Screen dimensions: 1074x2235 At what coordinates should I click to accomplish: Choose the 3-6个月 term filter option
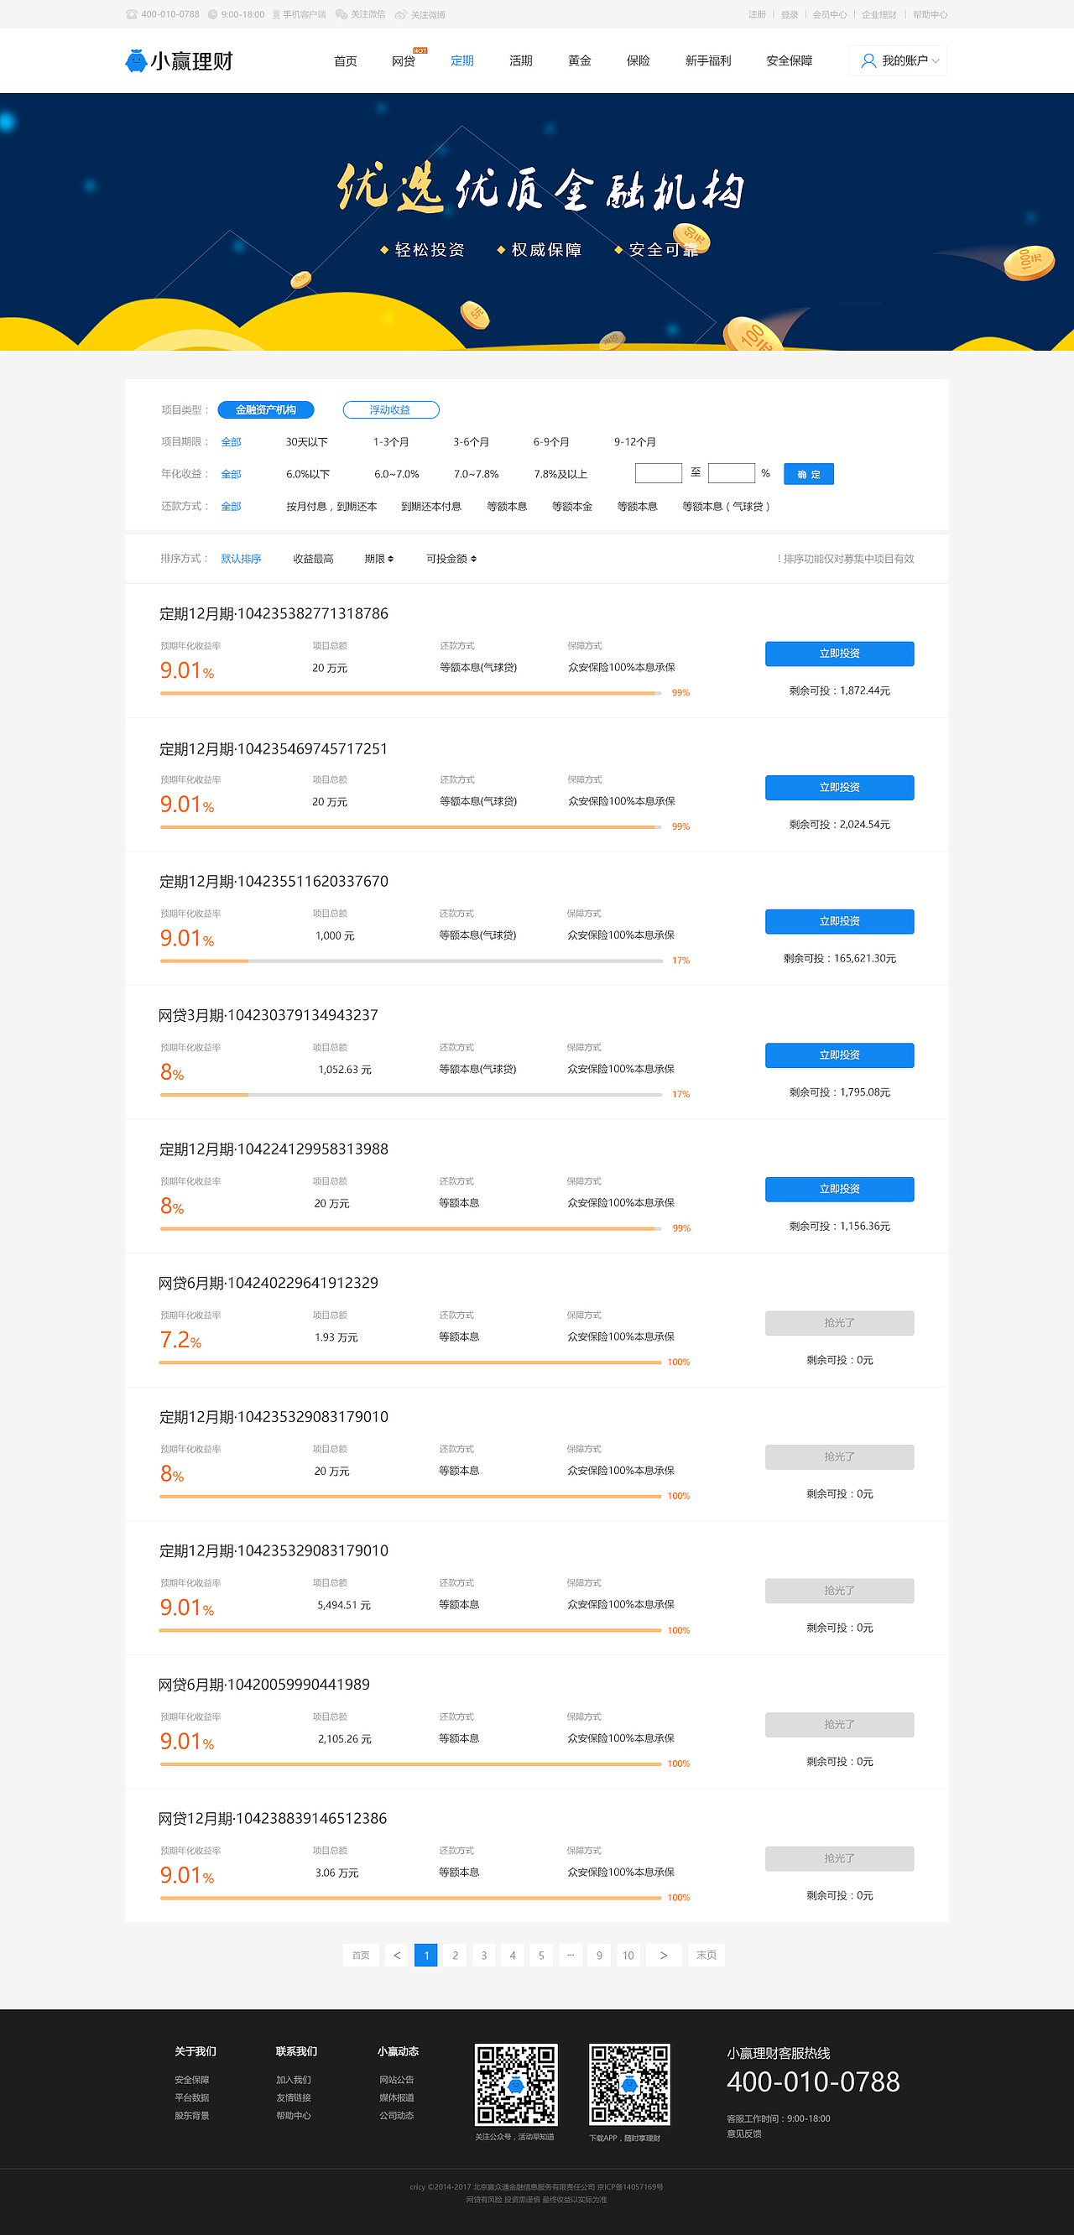[x=471, y=441]
